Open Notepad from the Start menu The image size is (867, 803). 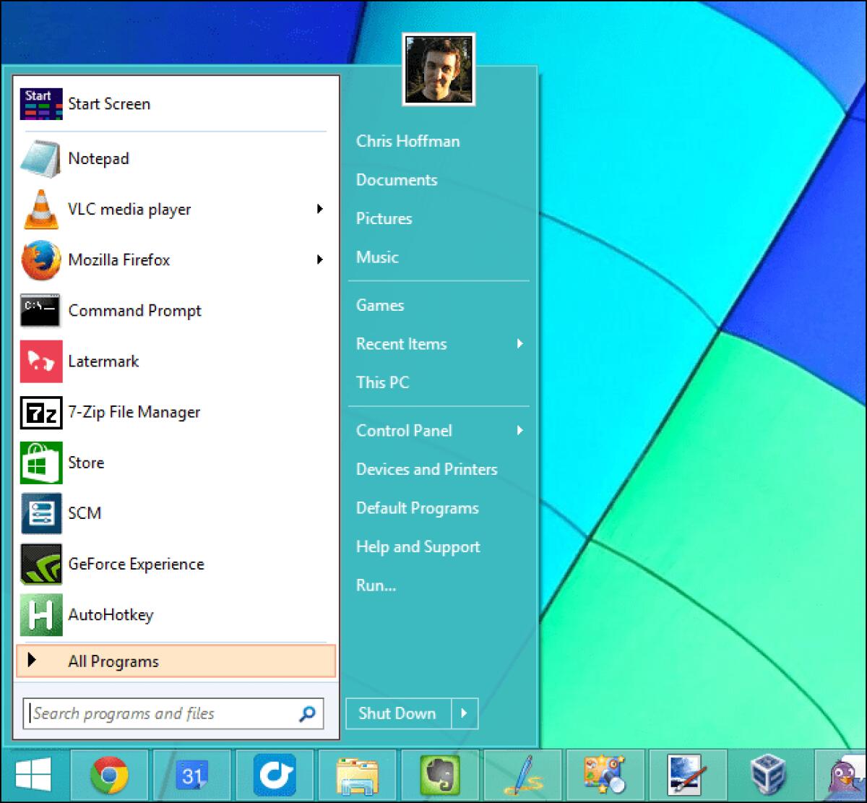click(x=98, y=159)
